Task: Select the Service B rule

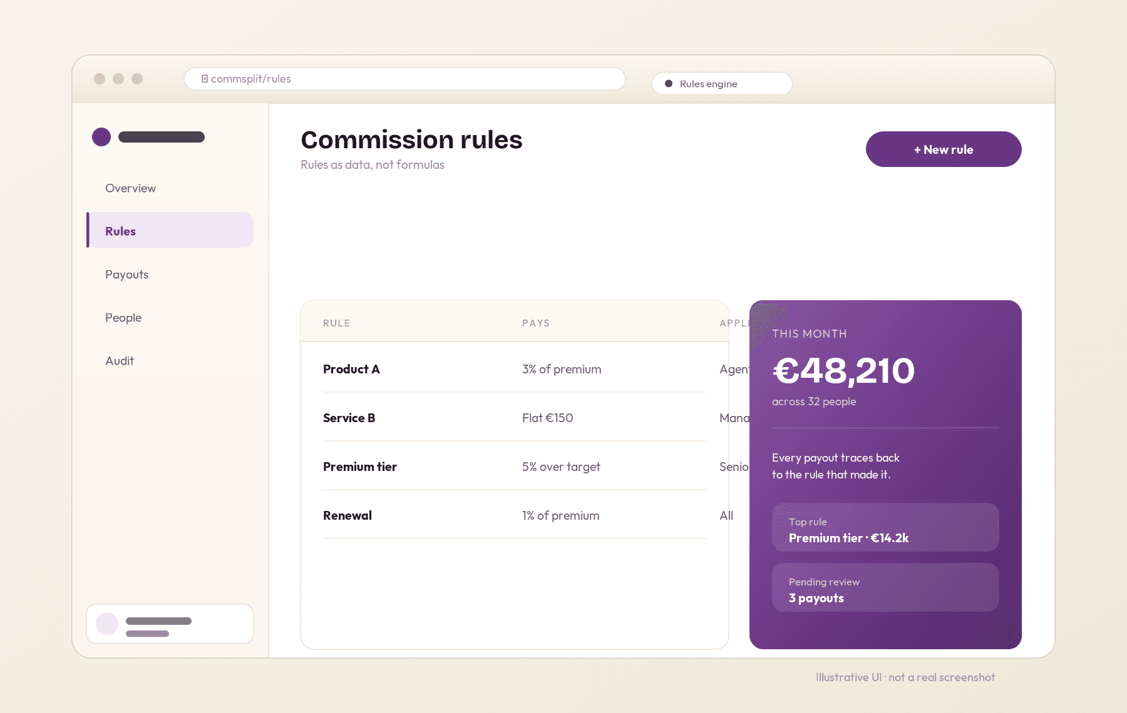Action: (x=349, y=418)
